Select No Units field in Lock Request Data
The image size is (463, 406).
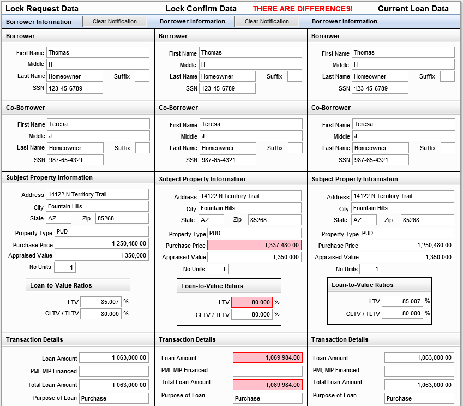[x=65, y=267]
